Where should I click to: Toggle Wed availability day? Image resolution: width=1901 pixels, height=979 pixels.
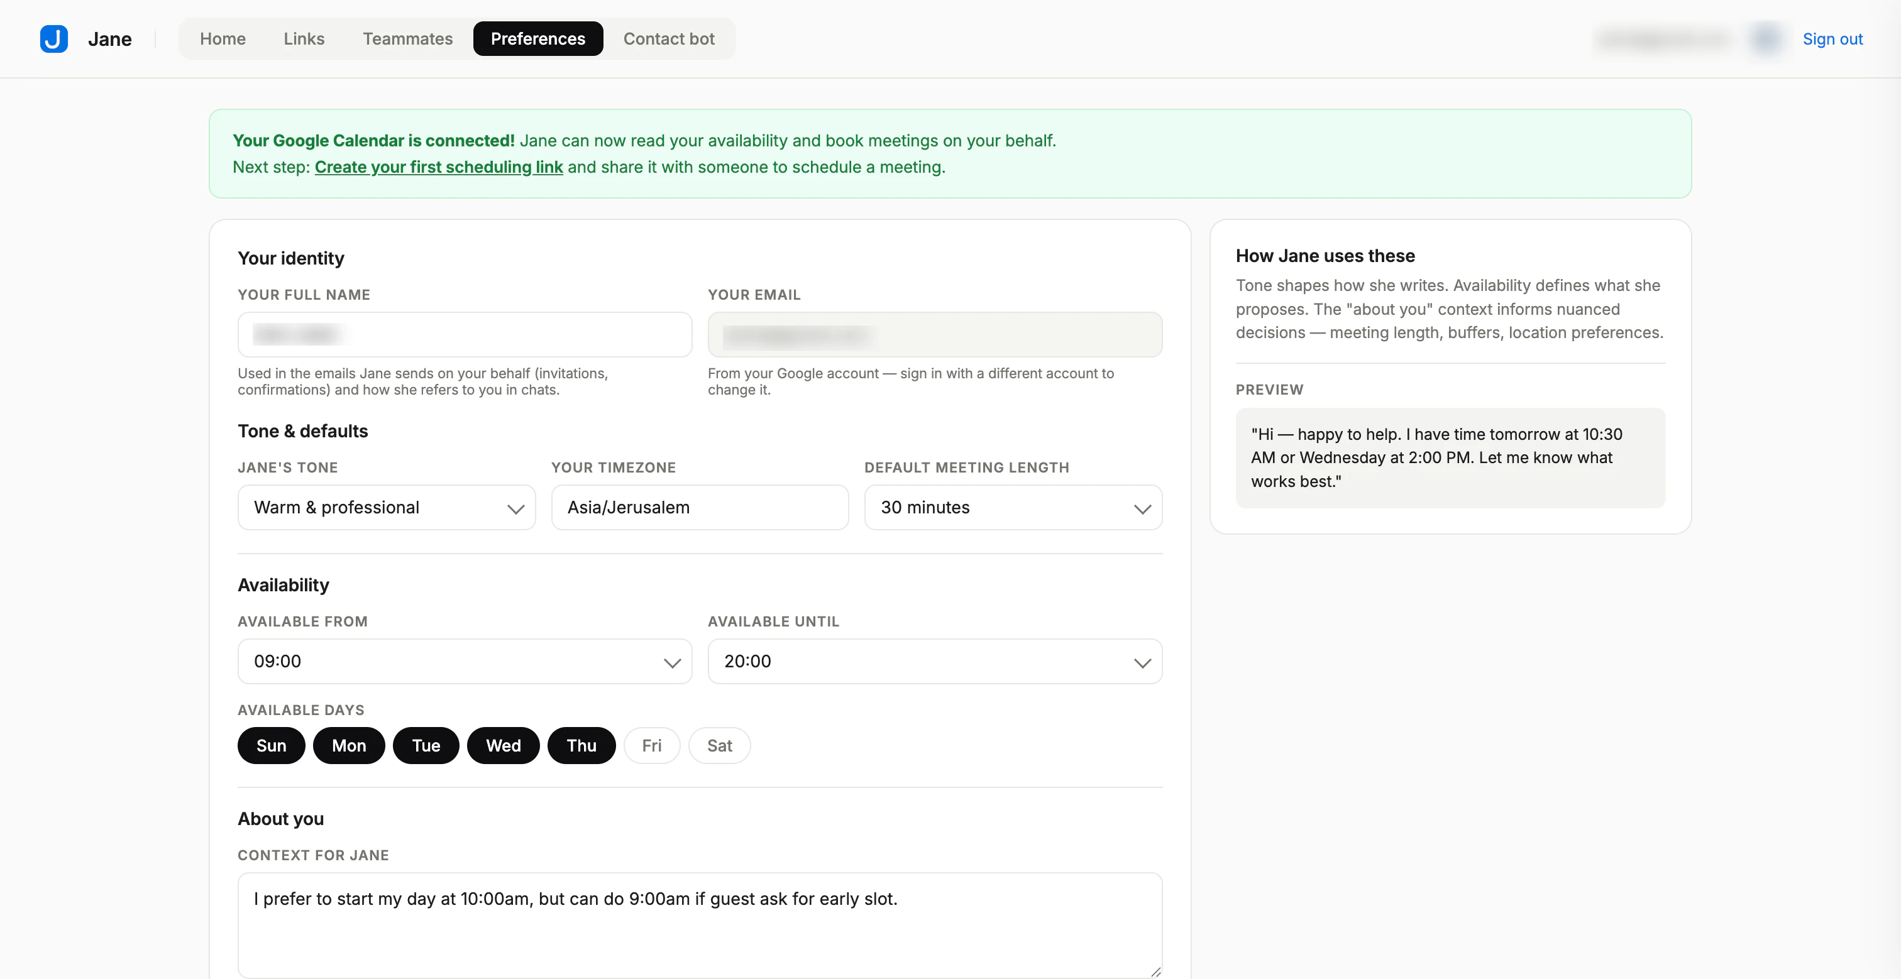(504, 745)
